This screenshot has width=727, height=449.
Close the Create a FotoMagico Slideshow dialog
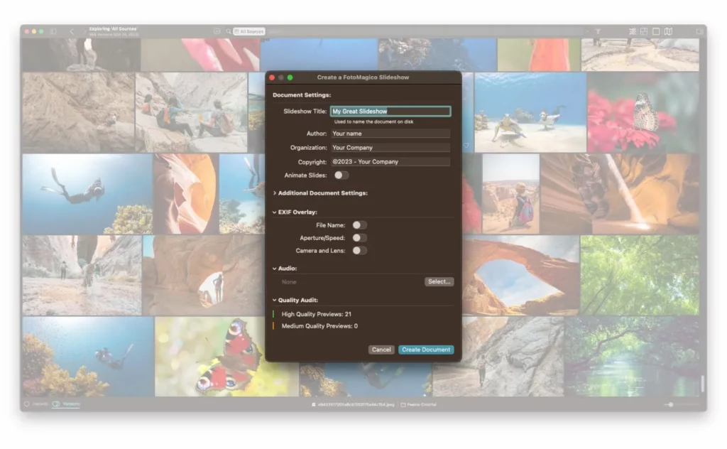click(272, 77)
